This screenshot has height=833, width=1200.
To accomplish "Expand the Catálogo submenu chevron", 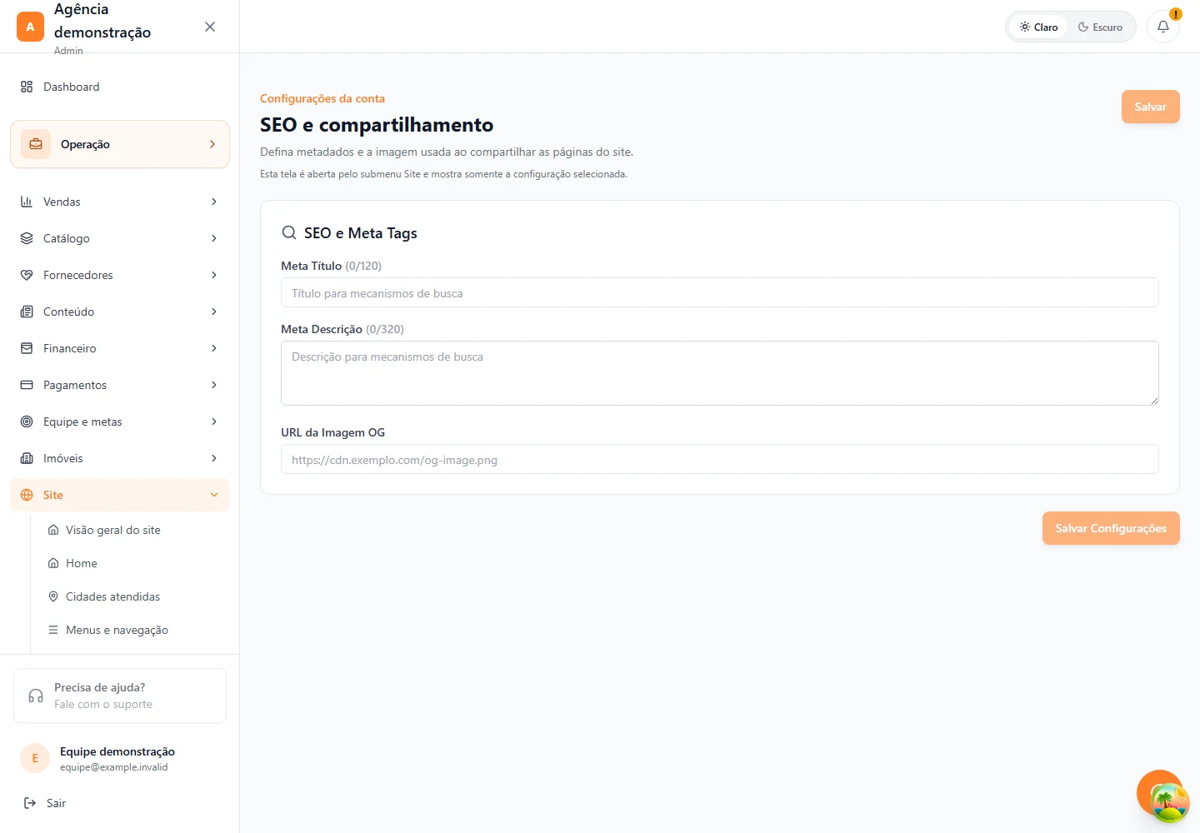I will click(x=214, y=238).
